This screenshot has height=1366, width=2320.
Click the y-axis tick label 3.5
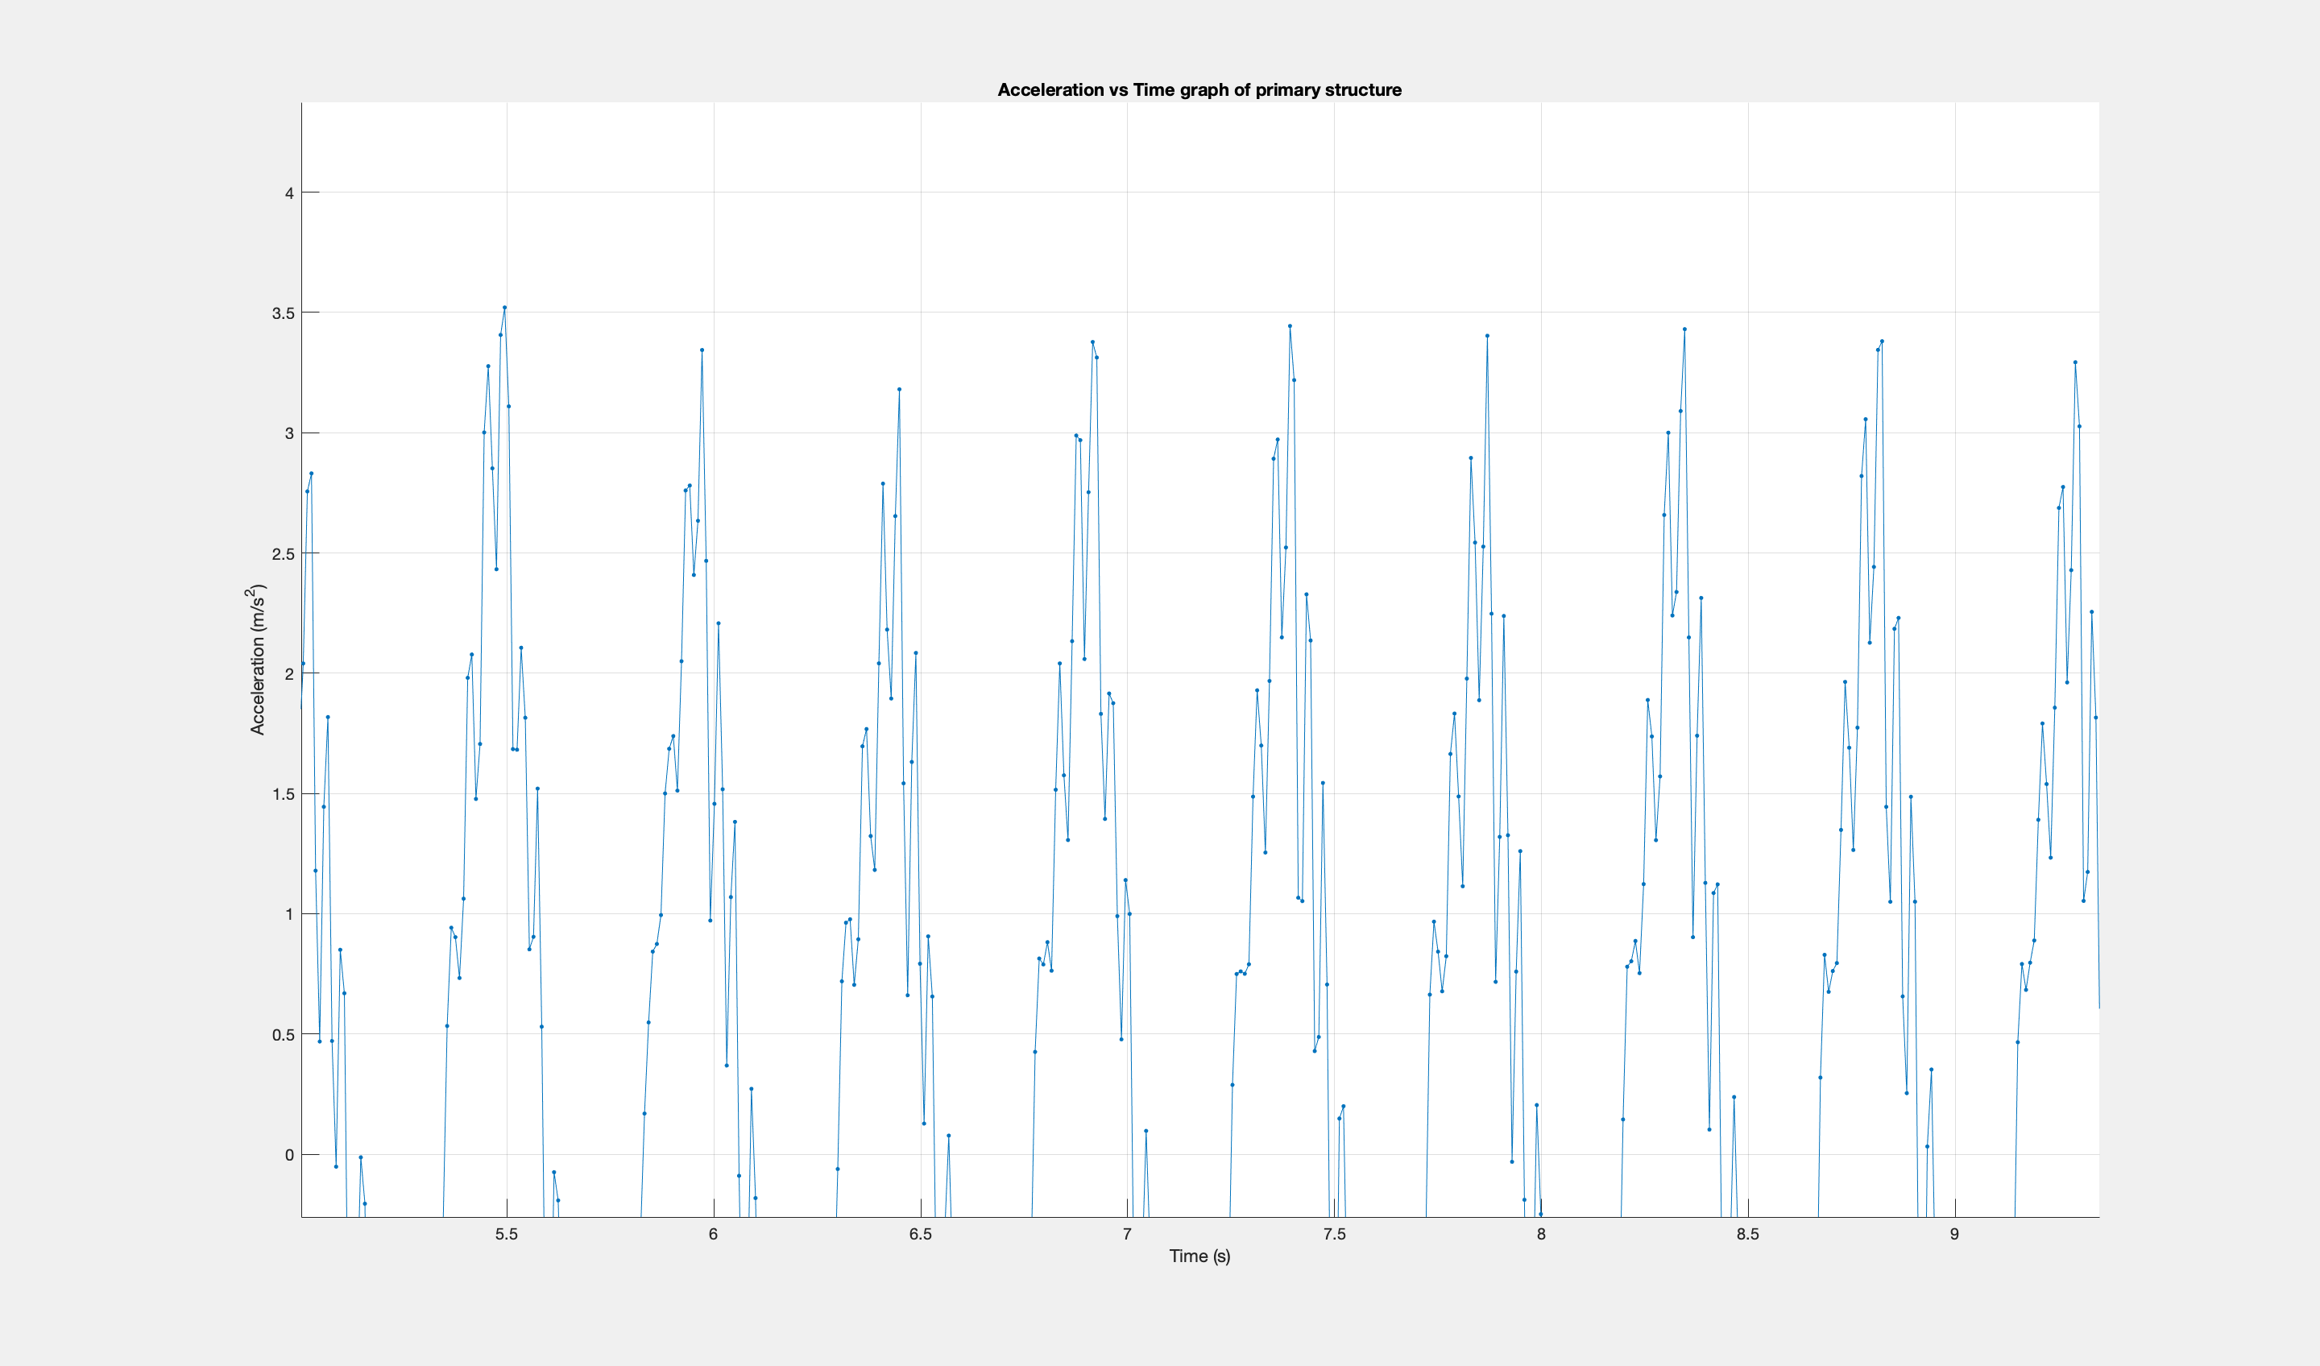pyautogui.click(x=283, y=314)
